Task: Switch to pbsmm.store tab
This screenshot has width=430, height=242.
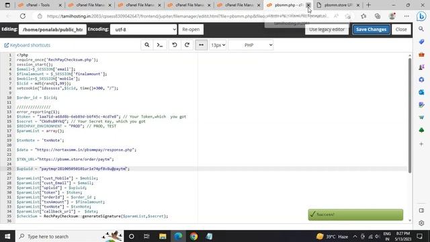Action: (x=337, y=5)
